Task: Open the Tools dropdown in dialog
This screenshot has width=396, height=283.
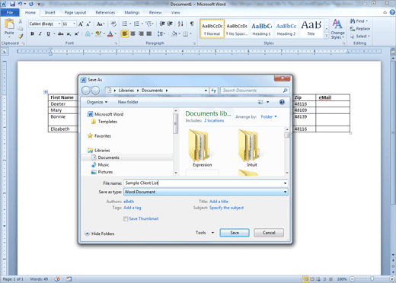Action: (205, 233)
